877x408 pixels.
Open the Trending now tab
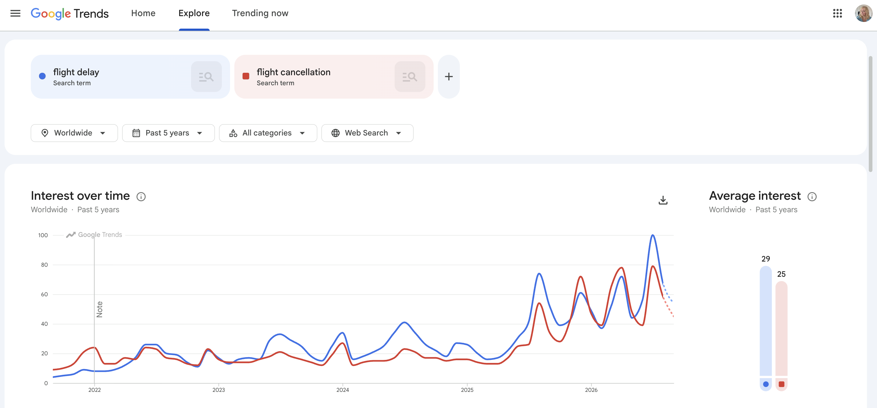point(260,13)
